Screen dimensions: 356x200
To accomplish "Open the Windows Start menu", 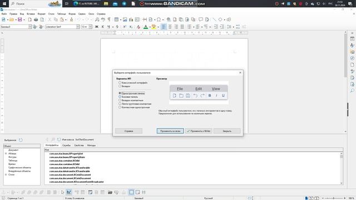I will (4, 4).
